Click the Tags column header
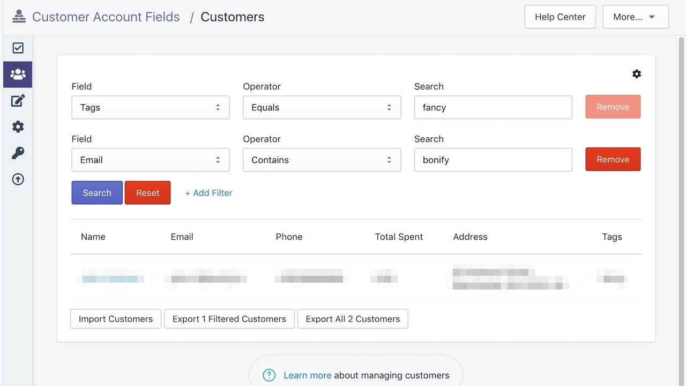 [612, 237]
